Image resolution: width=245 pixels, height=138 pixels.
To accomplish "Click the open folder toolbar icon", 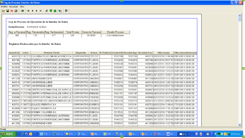I will 4,11.
